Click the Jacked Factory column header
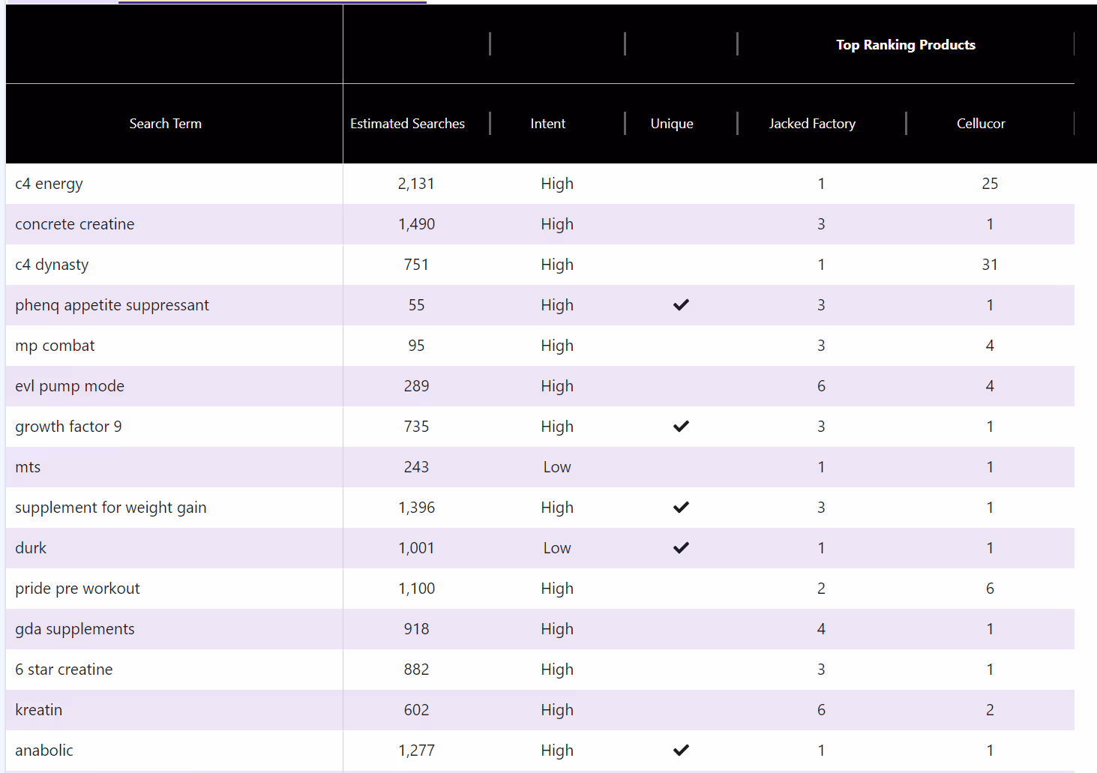This screenshot has width=1097, height=773. pos(812,124)
